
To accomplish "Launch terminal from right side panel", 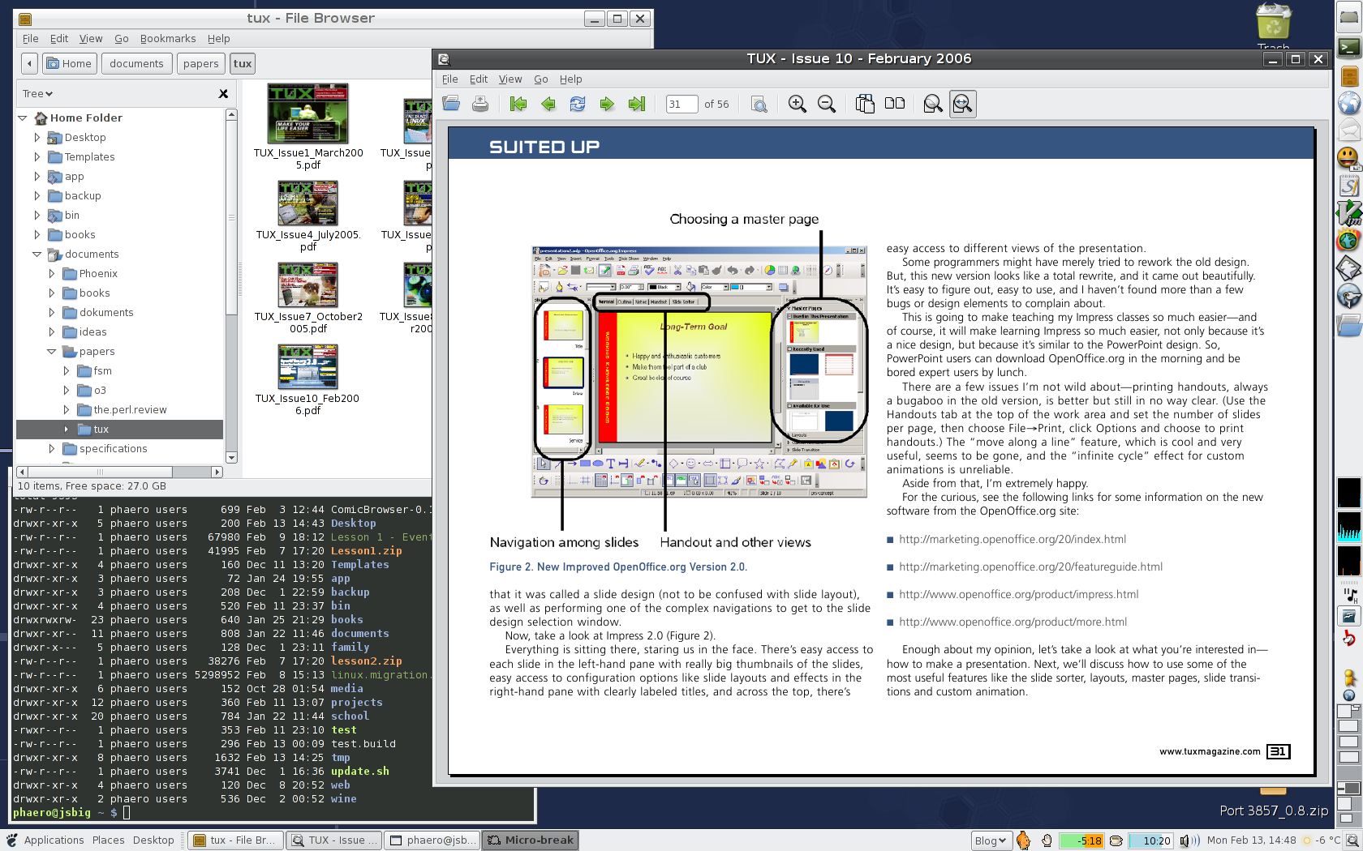I will pos(1349,48).
